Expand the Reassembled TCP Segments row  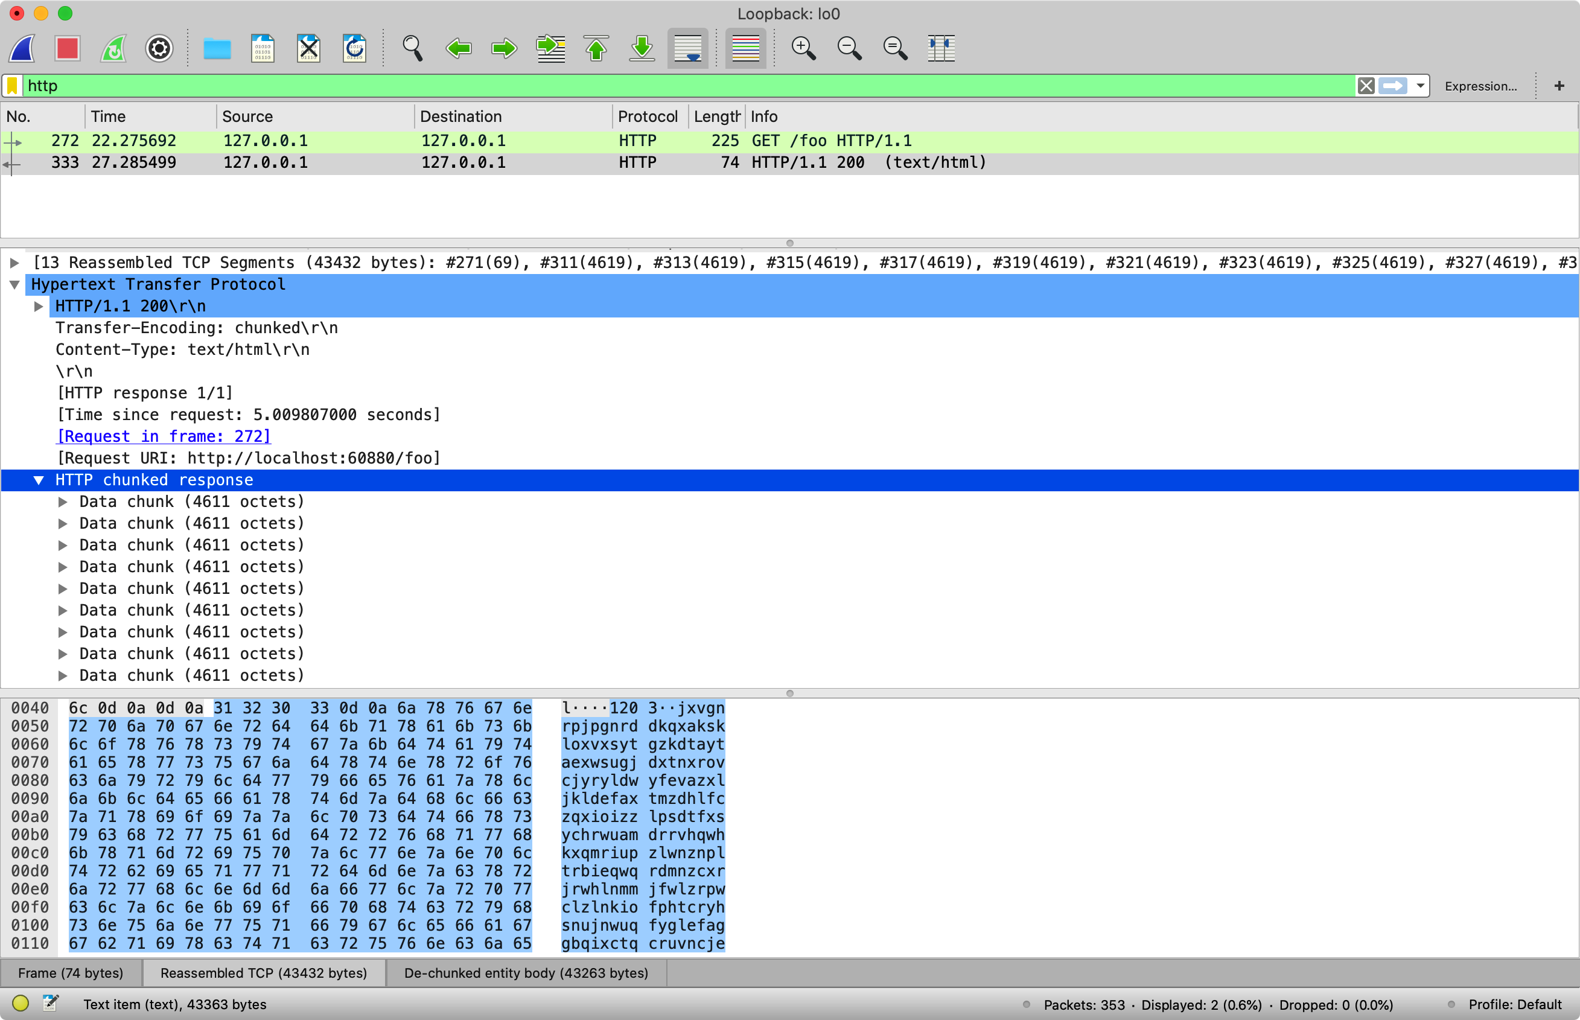click(14, 263)
